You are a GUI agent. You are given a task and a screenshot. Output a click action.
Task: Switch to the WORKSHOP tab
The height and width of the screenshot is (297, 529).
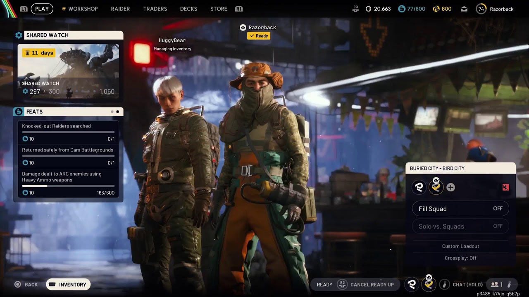pyautogui.click(x=83, y=9)
